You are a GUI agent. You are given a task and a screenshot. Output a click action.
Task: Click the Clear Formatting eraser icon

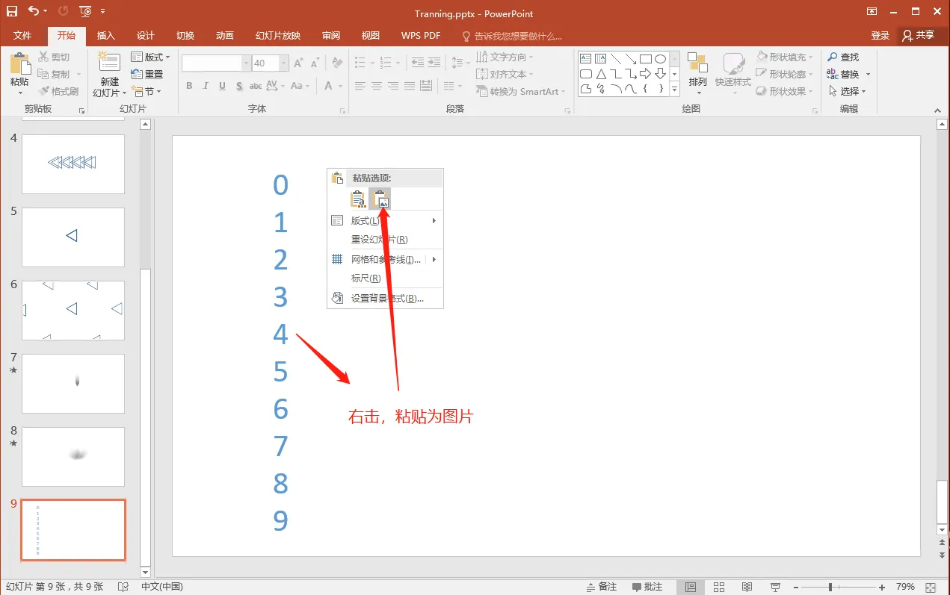pyautogui.click(x=337, y=63)
